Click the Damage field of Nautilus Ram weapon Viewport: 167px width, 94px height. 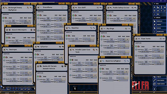(x=89, y=41)
